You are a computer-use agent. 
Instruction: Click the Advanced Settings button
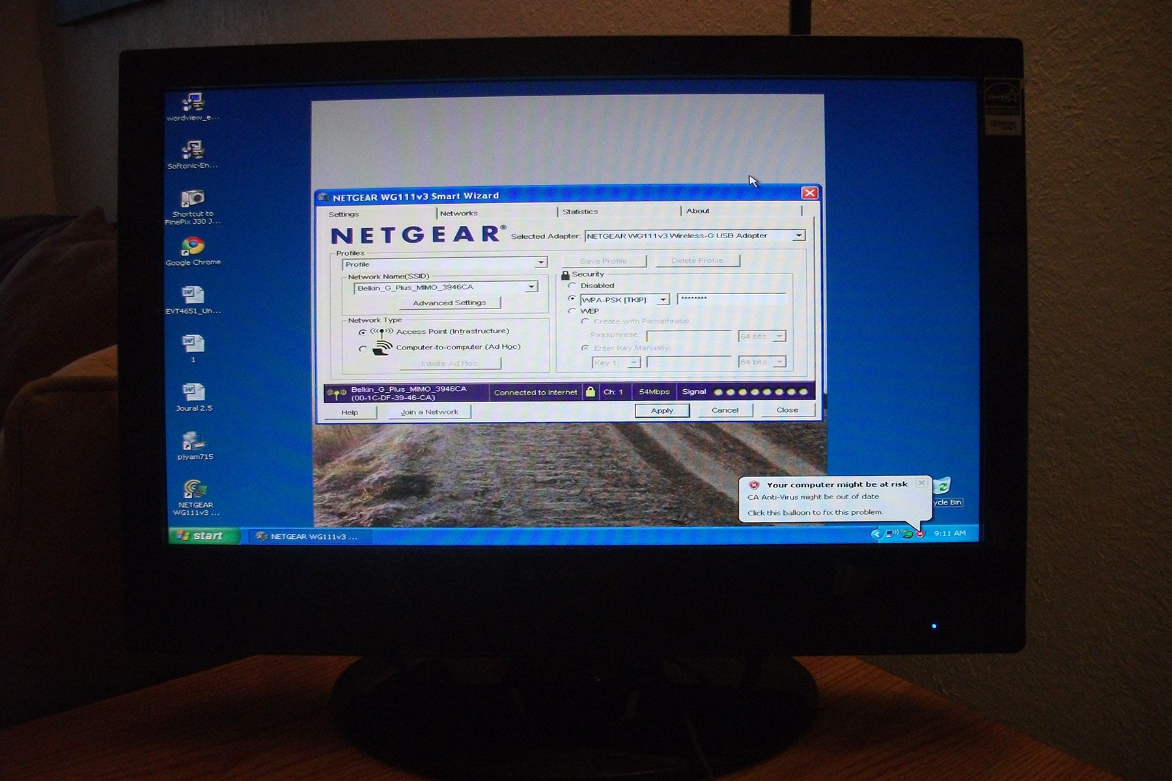click(x=449, y=303)
